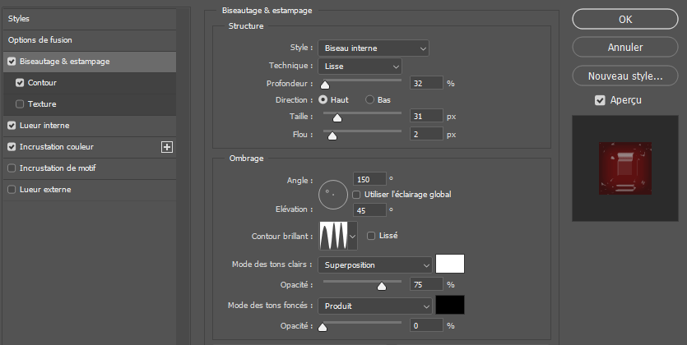Viewport: 687px width, 345px height.
Task: Enable the Texture checkbox
Action: click(21, 104)
